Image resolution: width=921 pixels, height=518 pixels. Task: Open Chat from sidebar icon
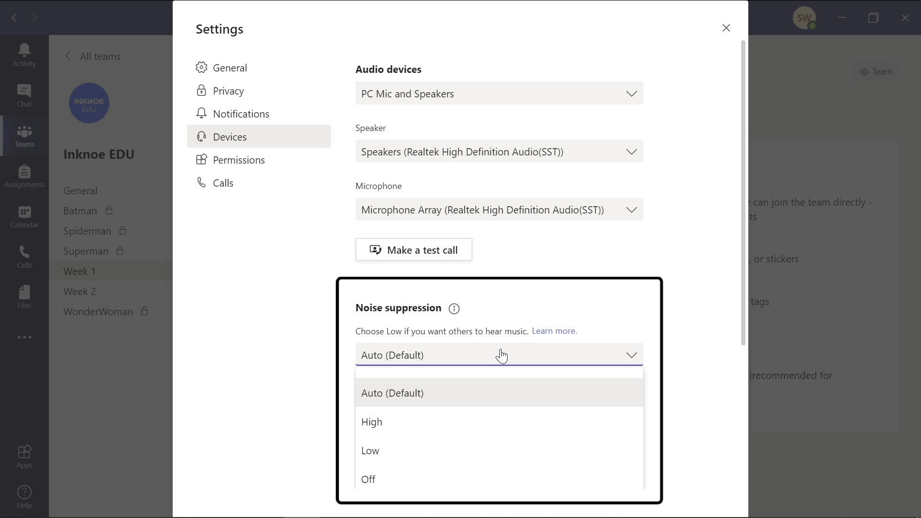click(24, 95)
